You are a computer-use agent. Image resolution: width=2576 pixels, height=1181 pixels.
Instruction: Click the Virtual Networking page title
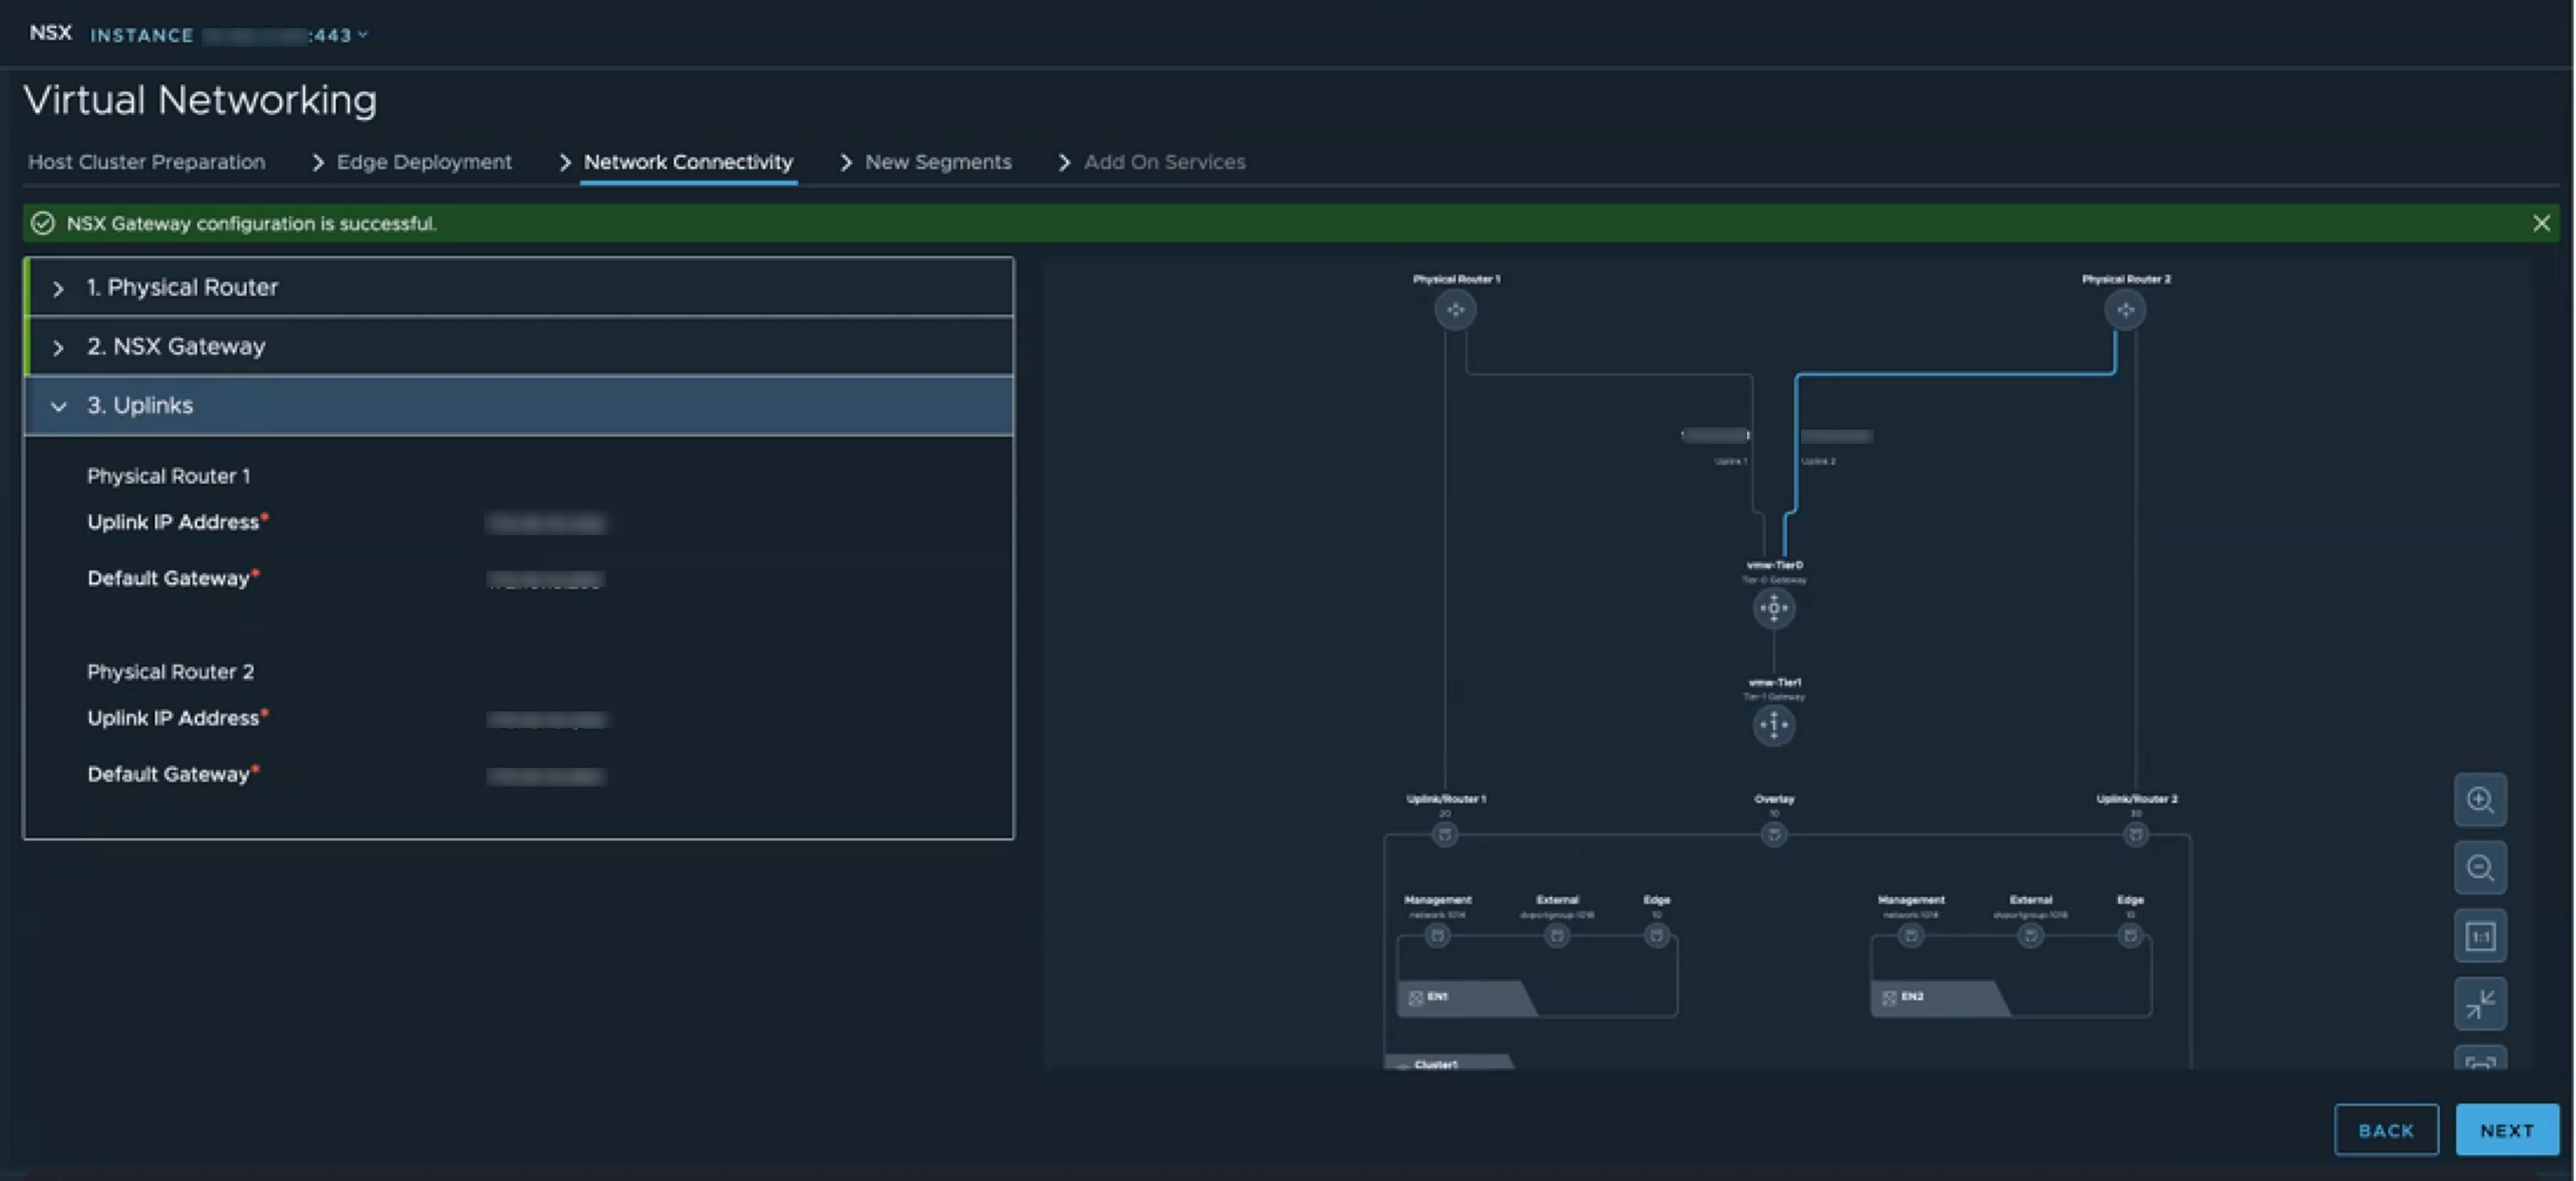[200, 100]
